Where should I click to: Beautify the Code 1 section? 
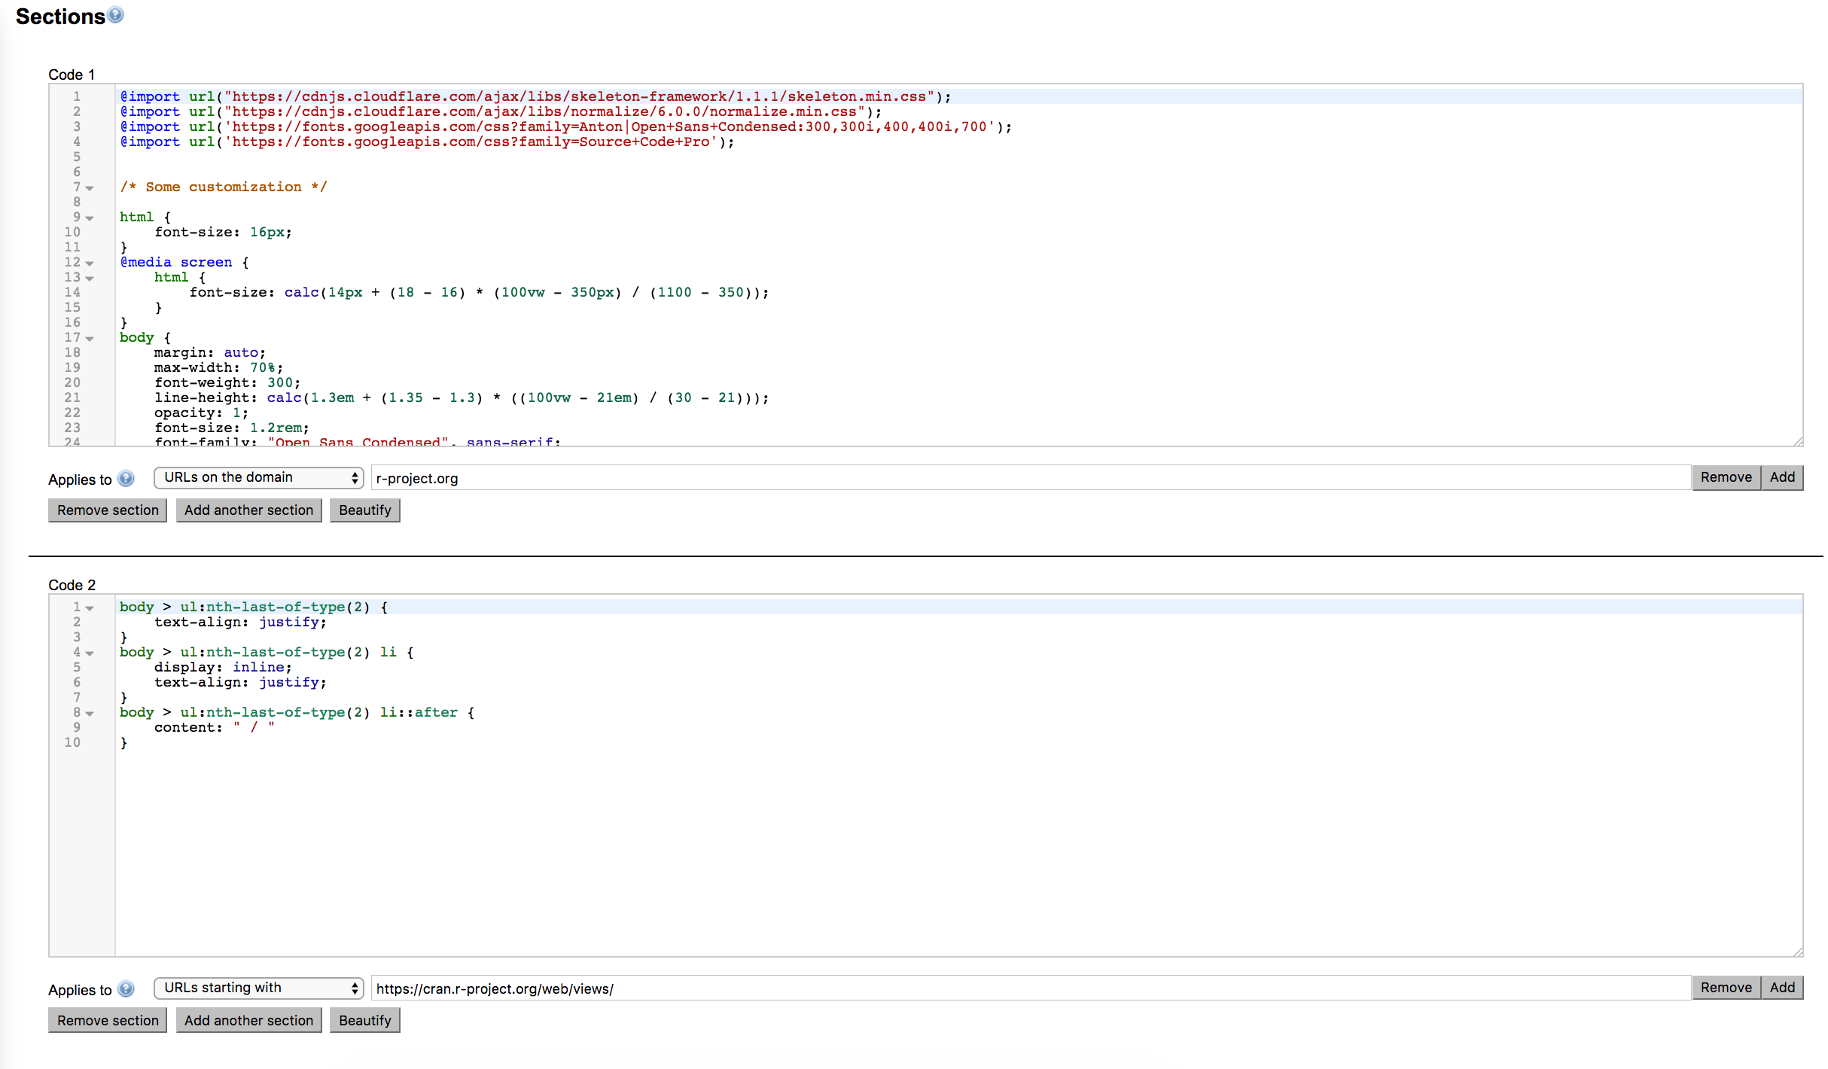pos(364,510)
